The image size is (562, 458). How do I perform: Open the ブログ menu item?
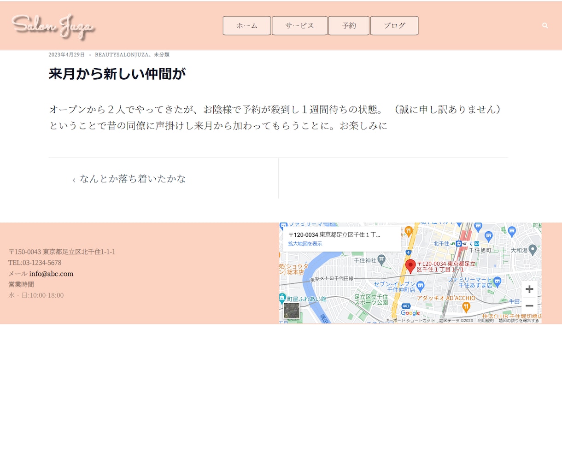(x=394, y=26)
